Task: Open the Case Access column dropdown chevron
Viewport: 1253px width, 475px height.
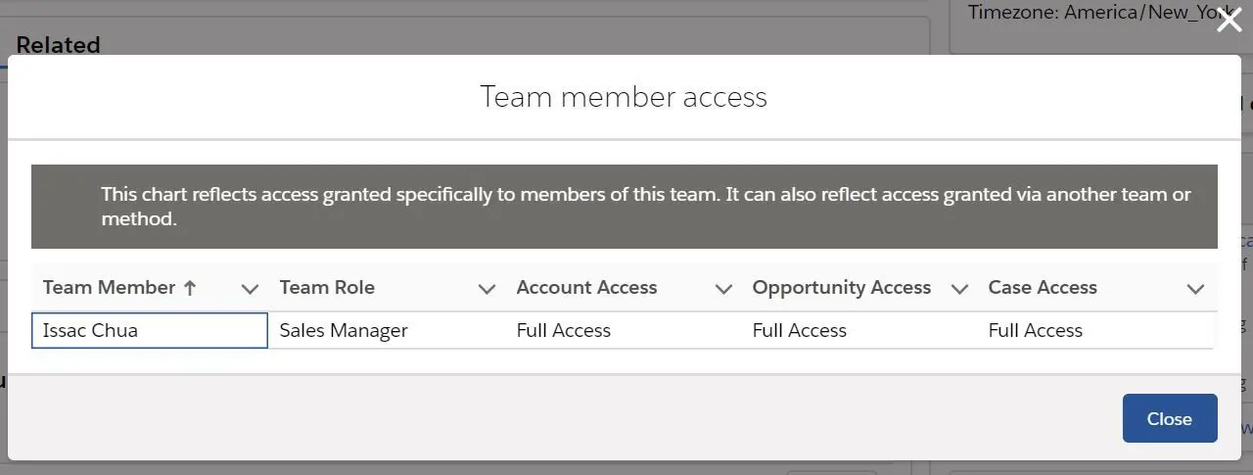Action: [x=1195, y=289]
